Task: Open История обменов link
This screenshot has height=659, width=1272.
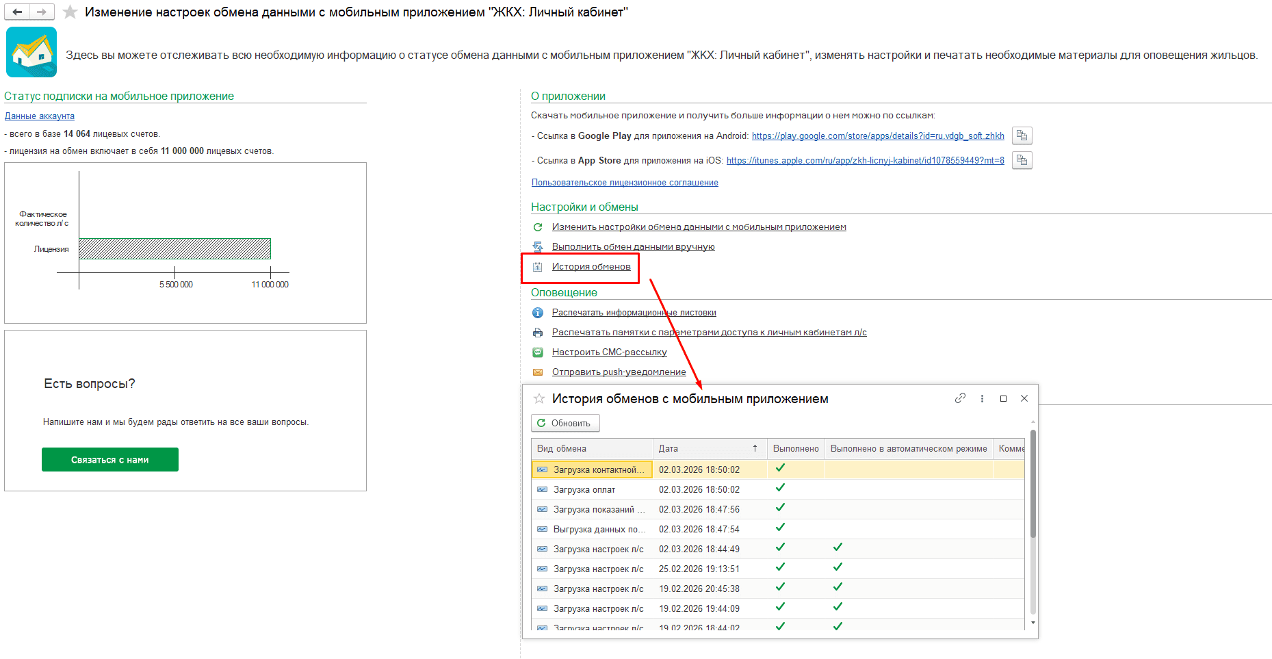Action: 591,267
